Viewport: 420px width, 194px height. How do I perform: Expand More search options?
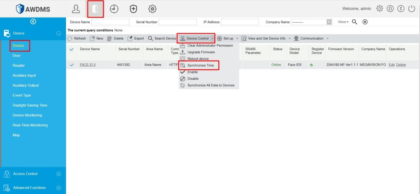pyautogui.click(x=343, y=22)
